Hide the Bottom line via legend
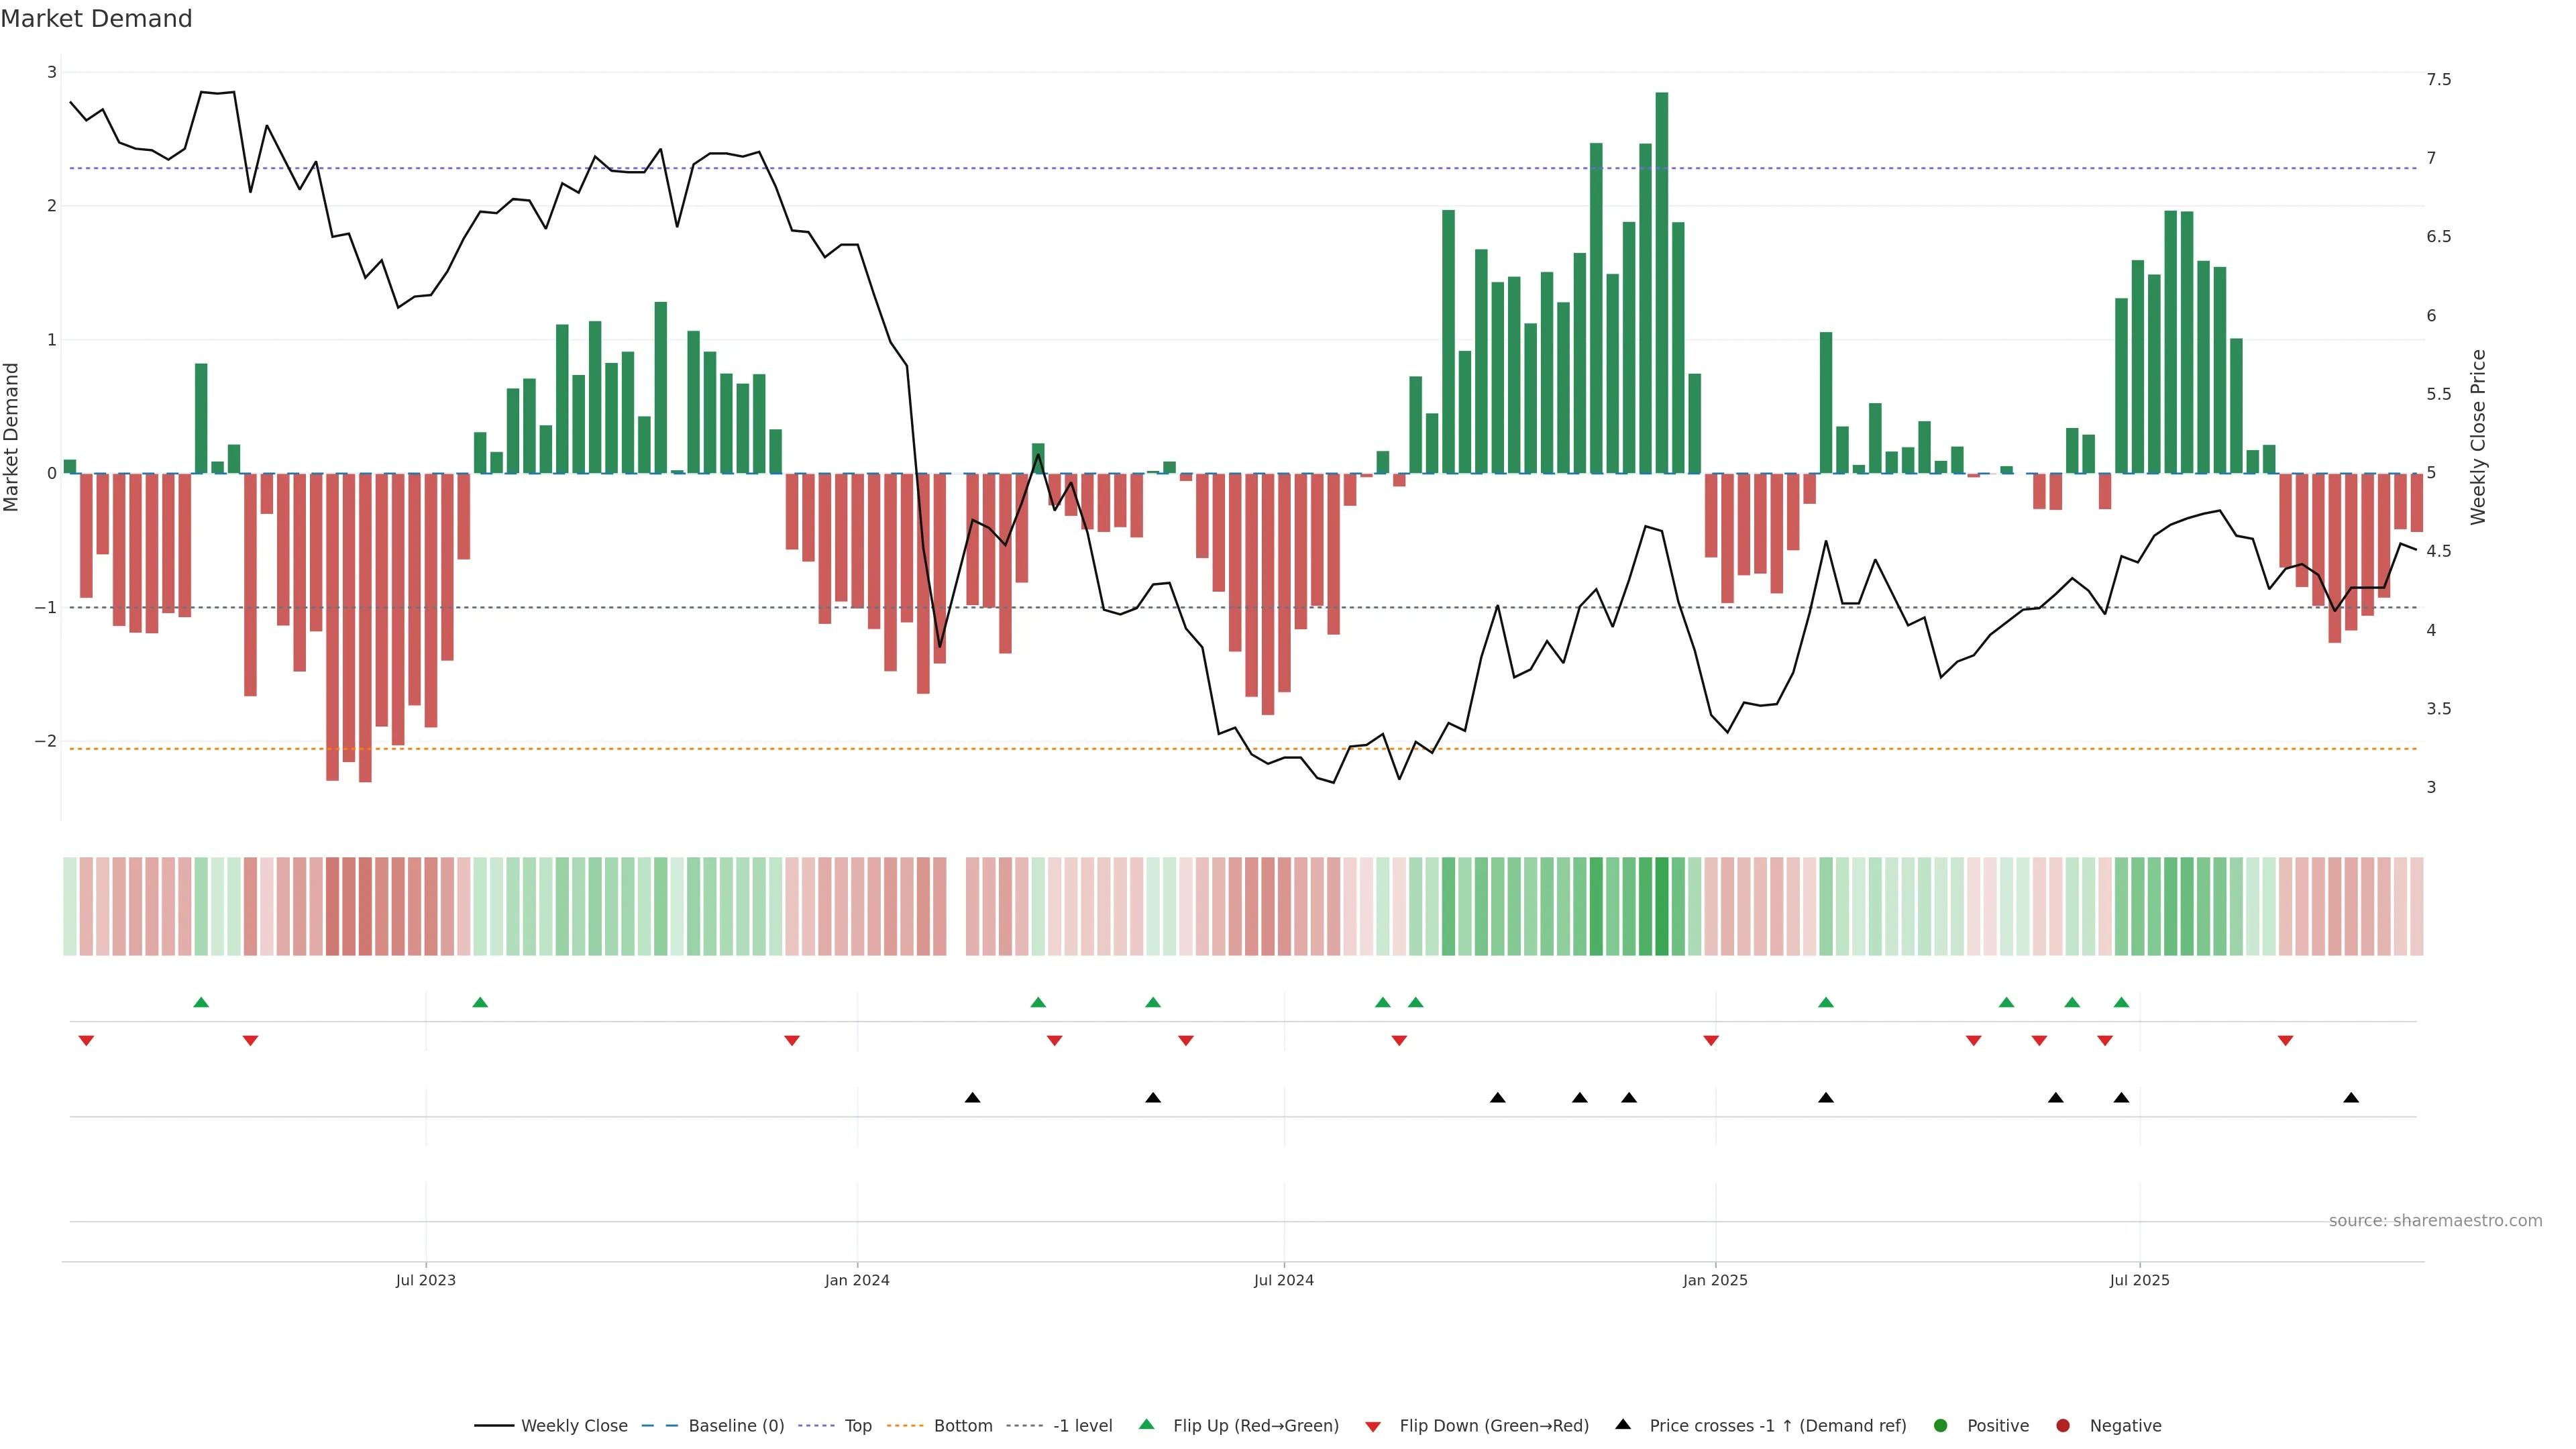The height and width of the screenshot is (1449, 2576). click(962, 1425)
